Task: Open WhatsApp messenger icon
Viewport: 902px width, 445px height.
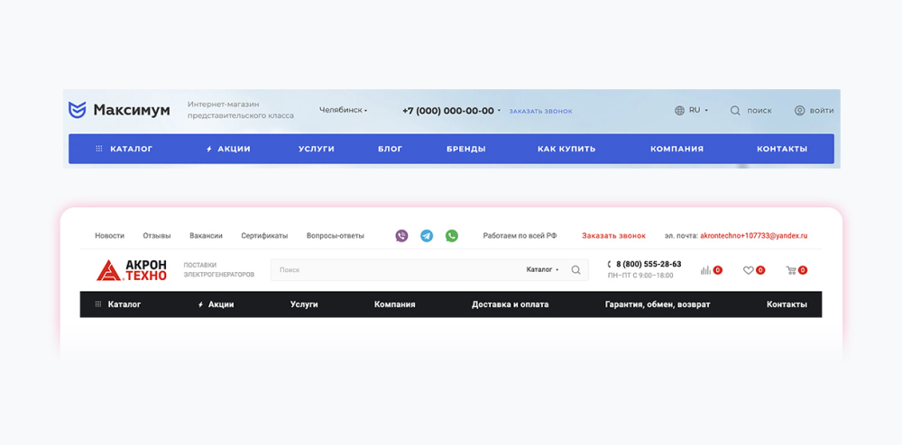Action: click(x=452, y=235)
